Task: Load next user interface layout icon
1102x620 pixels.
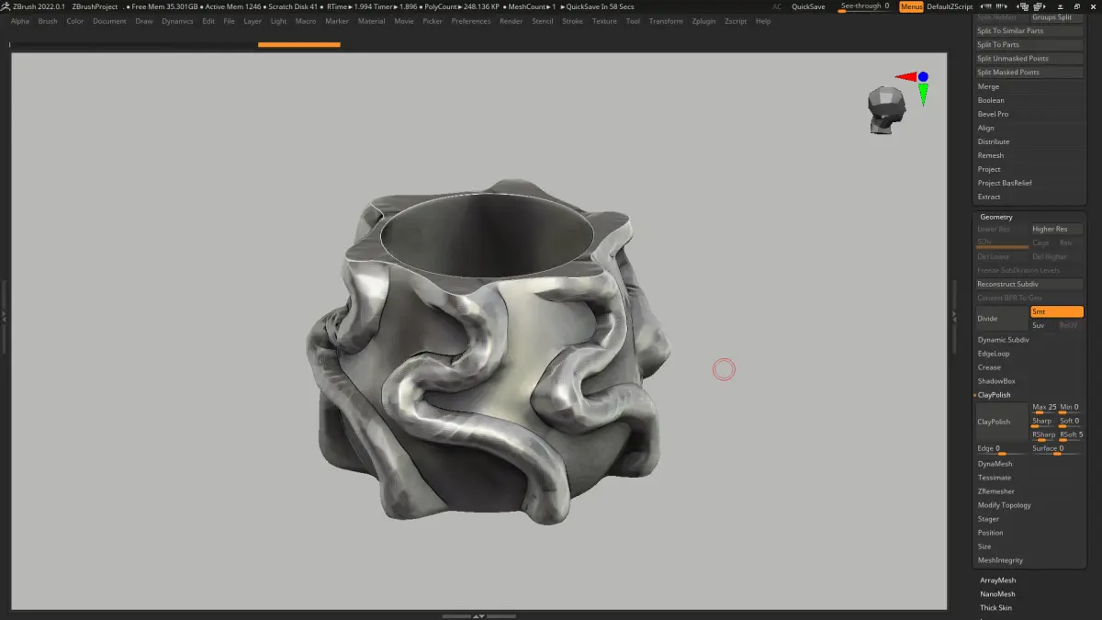Action: pyautogui.click(x=1040, y=6)
